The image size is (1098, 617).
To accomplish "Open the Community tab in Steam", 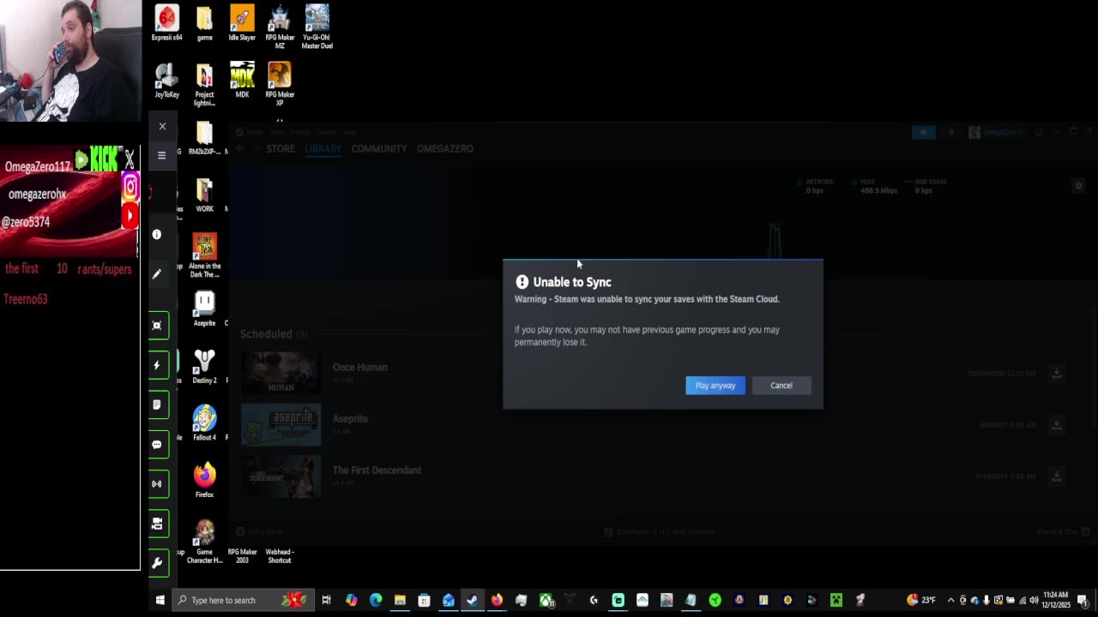I will (379, 148).
